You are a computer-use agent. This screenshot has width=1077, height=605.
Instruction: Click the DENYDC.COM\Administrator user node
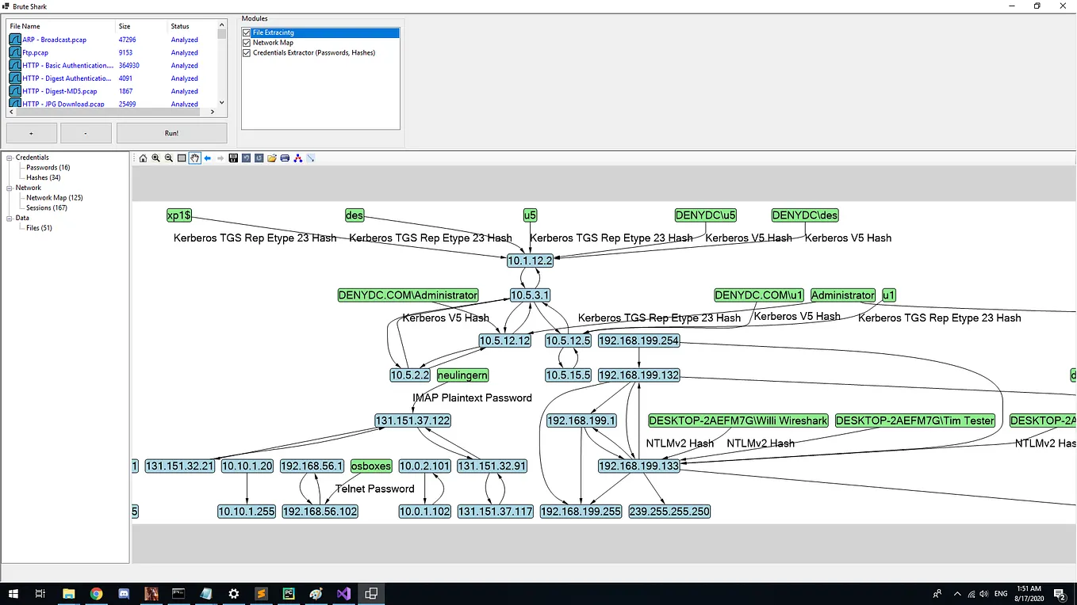click(408, 295)
